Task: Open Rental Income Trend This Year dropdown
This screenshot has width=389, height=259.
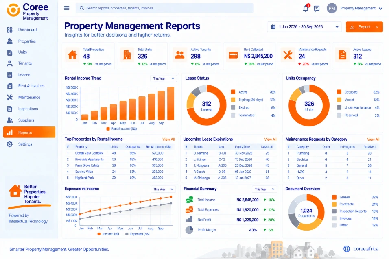Action: pyautogui.click(x=164, y=78)
